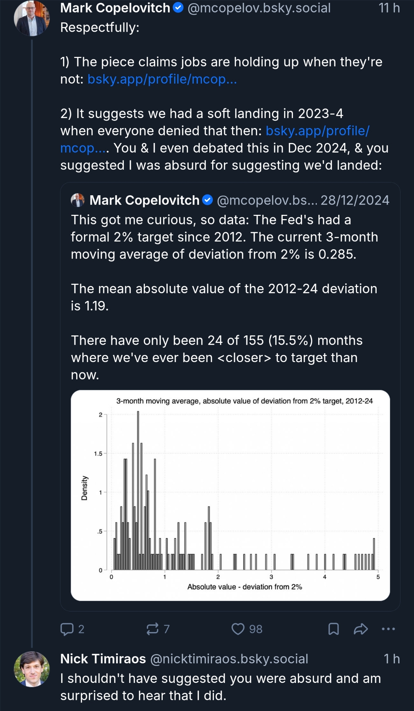The width and height of the screenshot is (414, 711).
Task: Open first bsky.app/profile/mcop... link
Action: pyautogui.click(x=162, y=79)
